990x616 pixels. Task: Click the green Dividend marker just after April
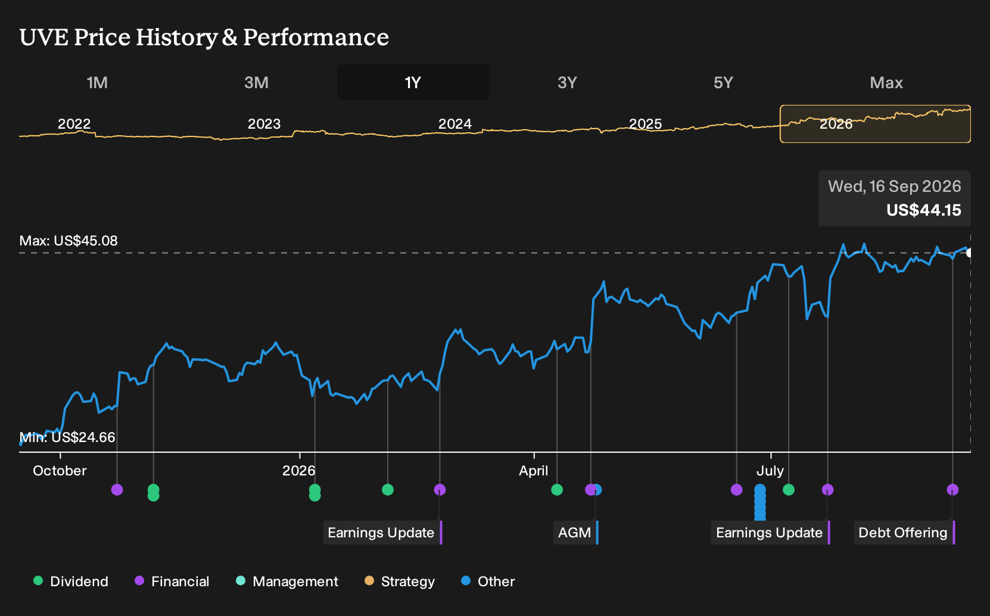557,490
